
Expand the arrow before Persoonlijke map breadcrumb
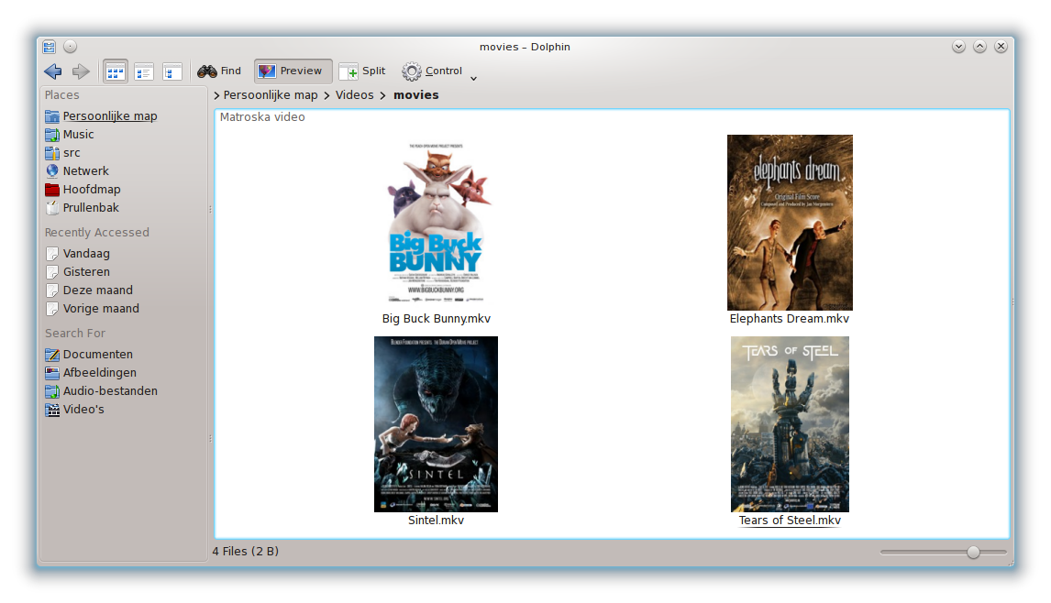click(216, 96)
